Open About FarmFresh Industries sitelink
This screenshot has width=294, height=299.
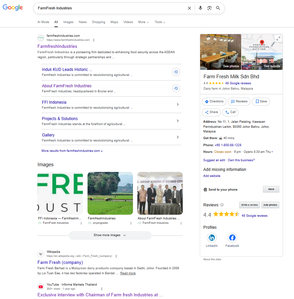tap(67, 86)
